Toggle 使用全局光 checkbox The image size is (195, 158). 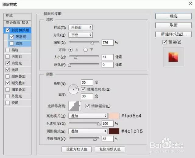(x=83, y=89)
